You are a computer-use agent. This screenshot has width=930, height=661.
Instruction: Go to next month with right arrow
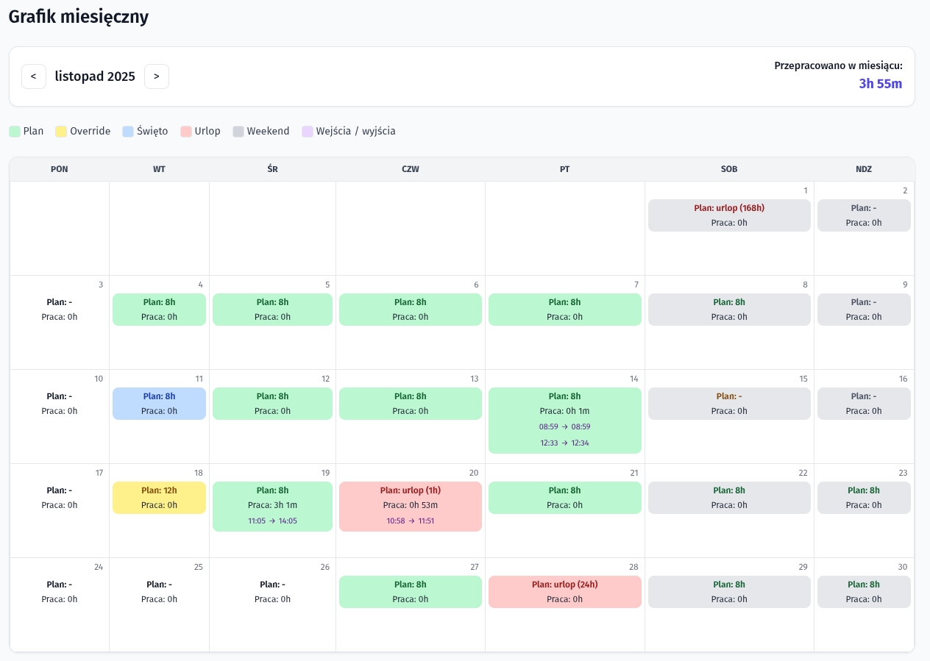click(157, 76)
